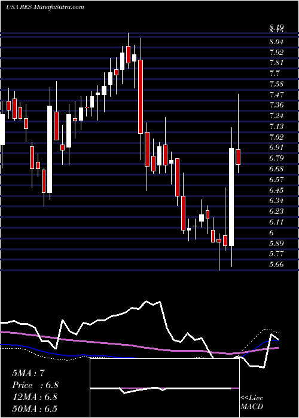This screenshot has height=418, width=299.
Task: Click the 5MA : 7 label
Action: click(30, 373)
